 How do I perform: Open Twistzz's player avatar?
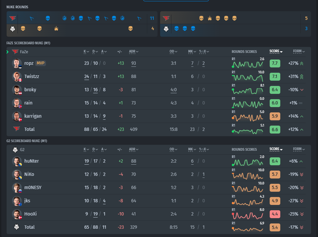point(17,77)
